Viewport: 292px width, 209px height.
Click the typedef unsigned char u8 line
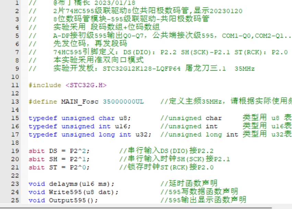coord(80,118)
